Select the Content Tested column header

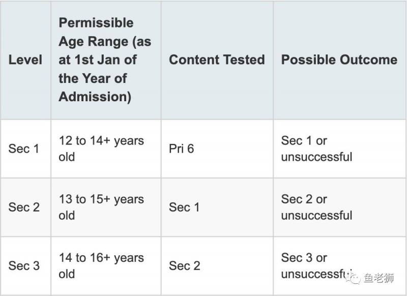[x=217, y=60]
